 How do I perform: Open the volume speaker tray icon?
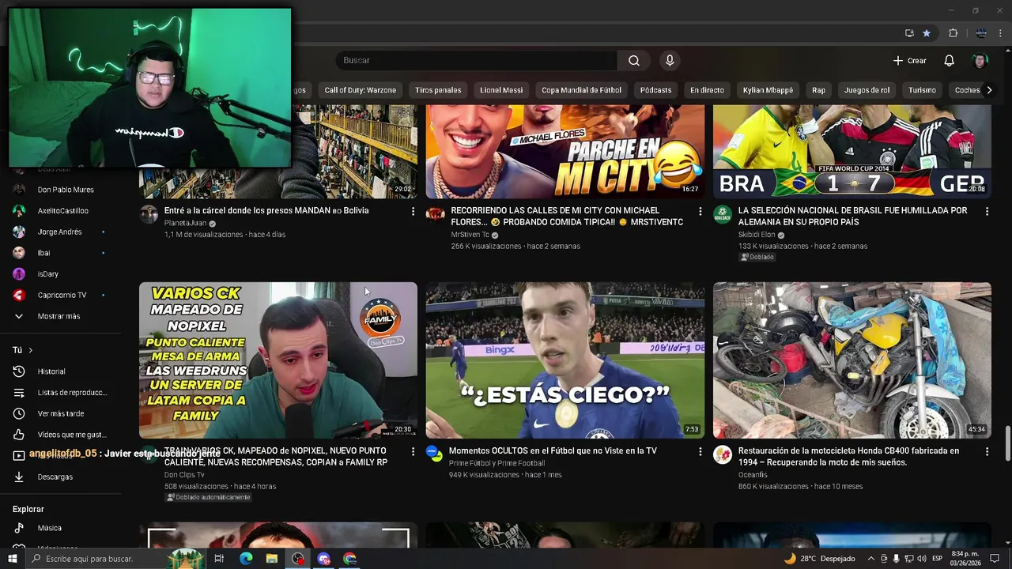(x=921, y=559)
